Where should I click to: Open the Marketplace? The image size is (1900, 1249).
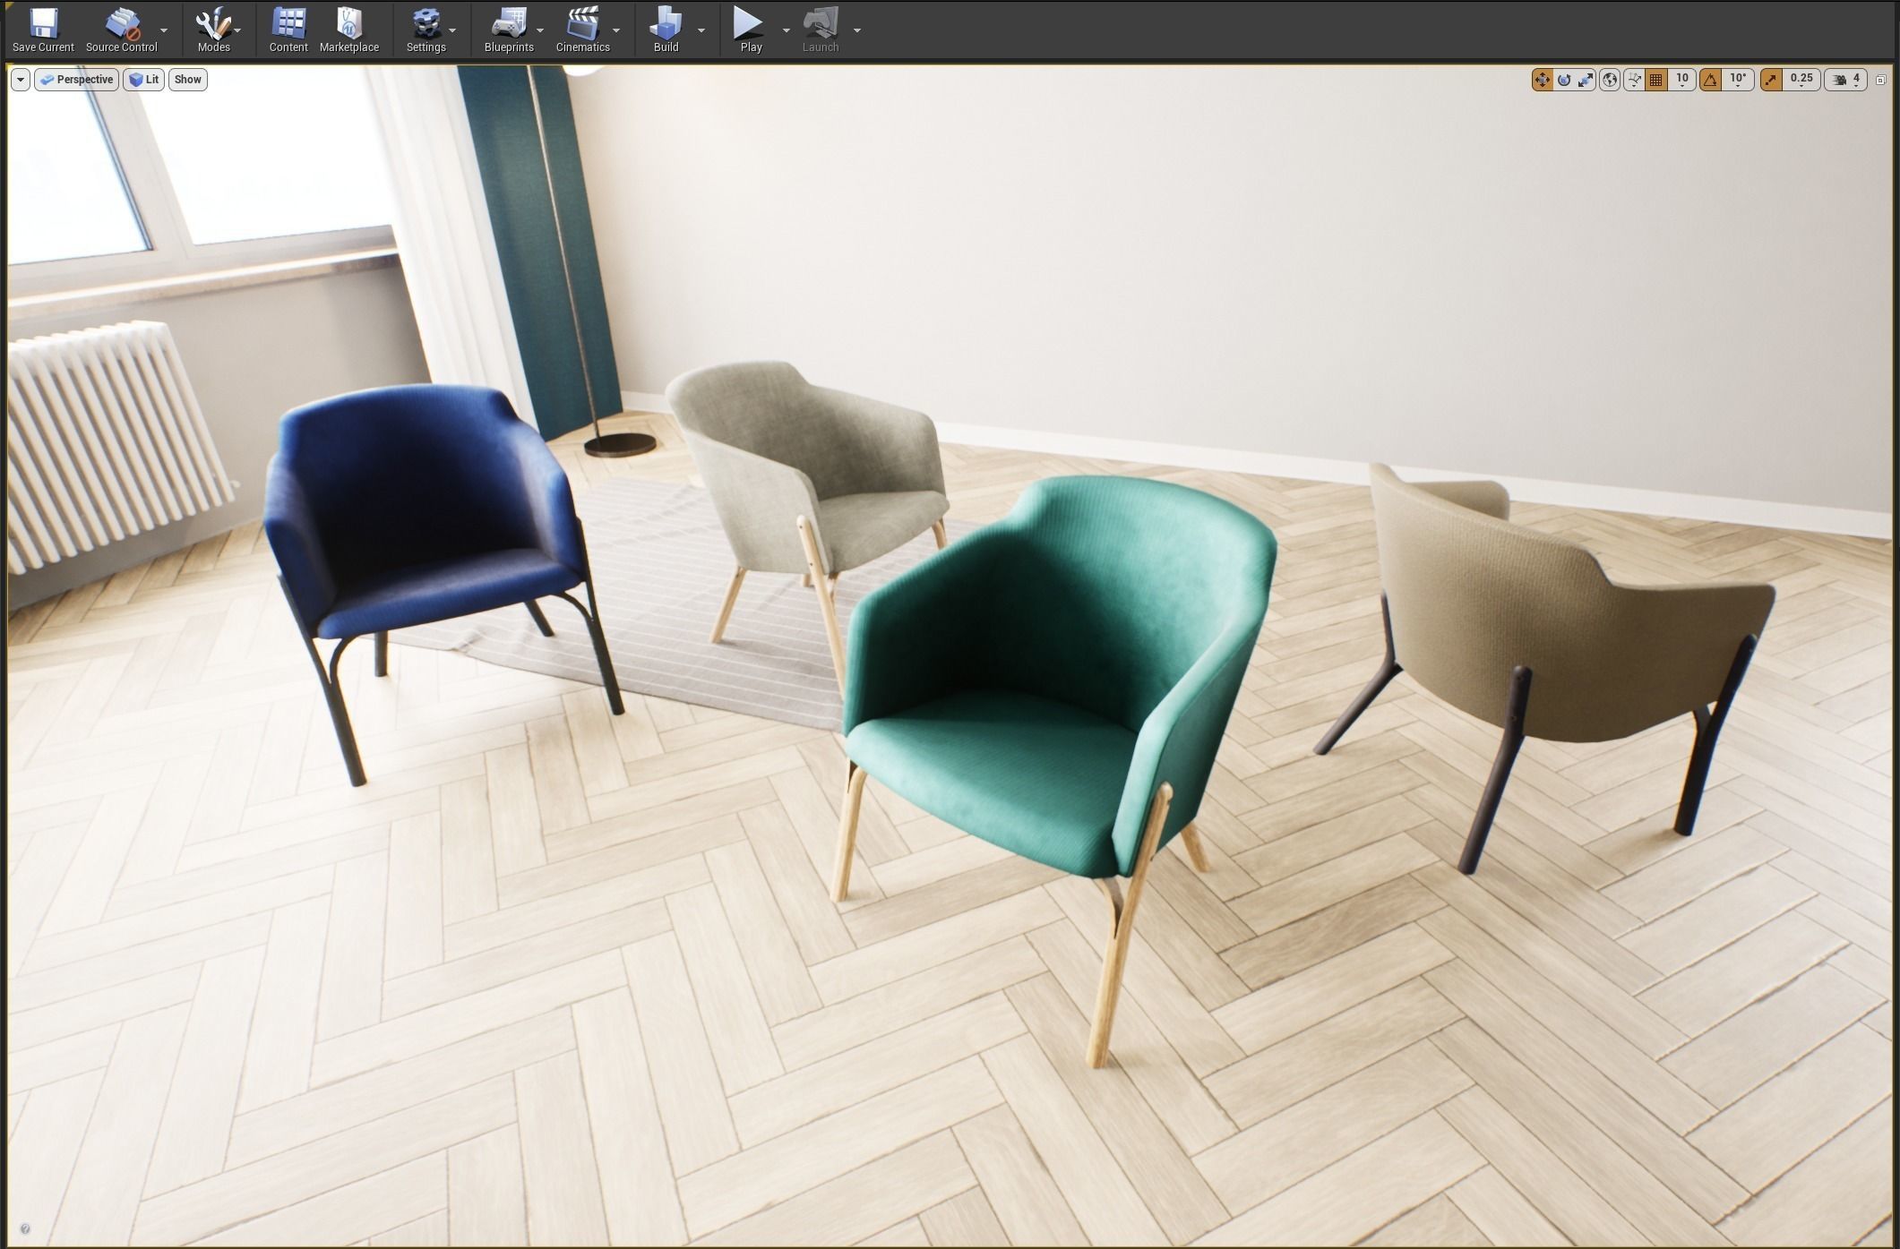348,29
